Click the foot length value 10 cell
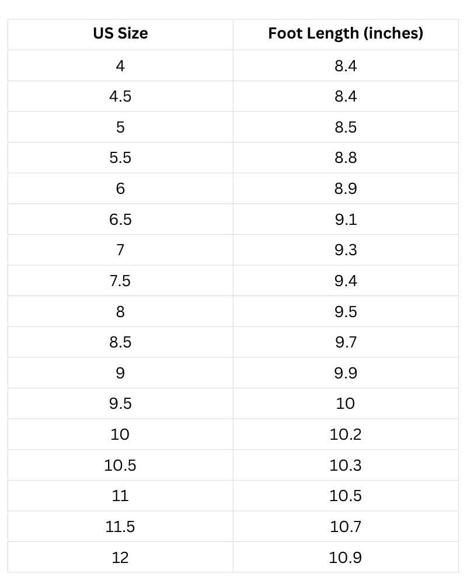 (346, 404)
